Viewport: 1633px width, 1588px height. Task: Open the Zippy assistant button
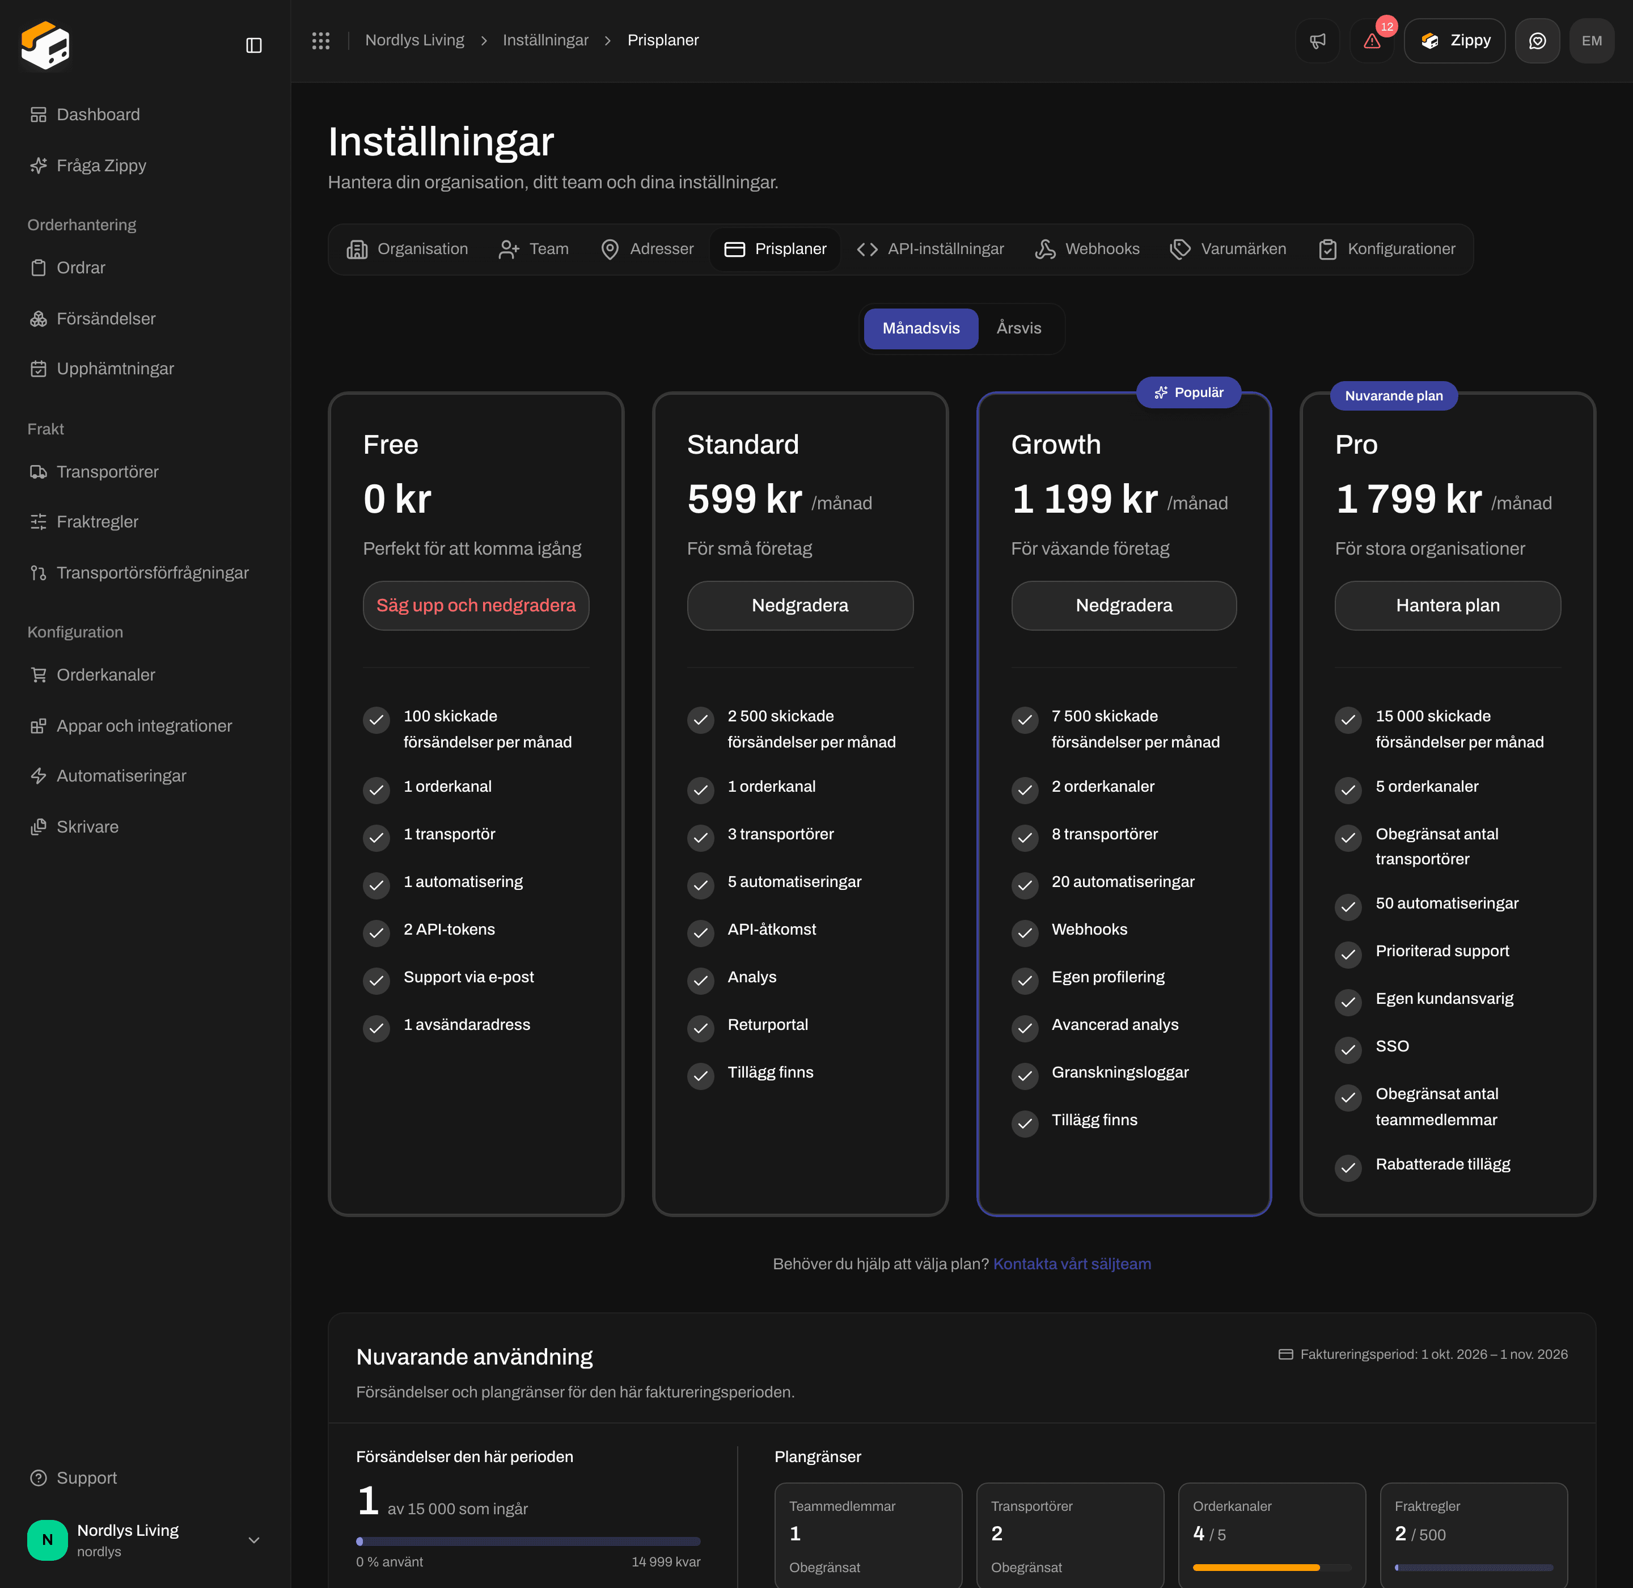click(x=1454, y=41)
